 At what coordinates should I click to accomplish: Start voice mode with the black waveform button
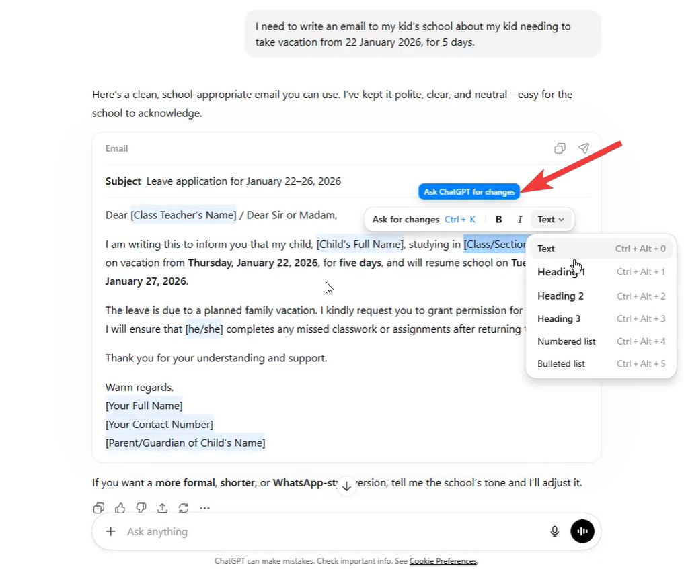coord(582,531)
